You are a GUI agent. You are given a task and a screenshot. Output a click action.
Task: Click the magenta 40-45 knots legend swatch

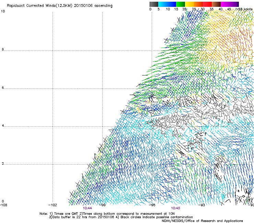(225, 4)
